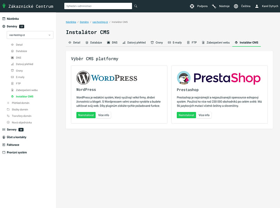Click the Vyhledat v administraci search field
This screenshot has width=280, height=208.
point(98,6)
